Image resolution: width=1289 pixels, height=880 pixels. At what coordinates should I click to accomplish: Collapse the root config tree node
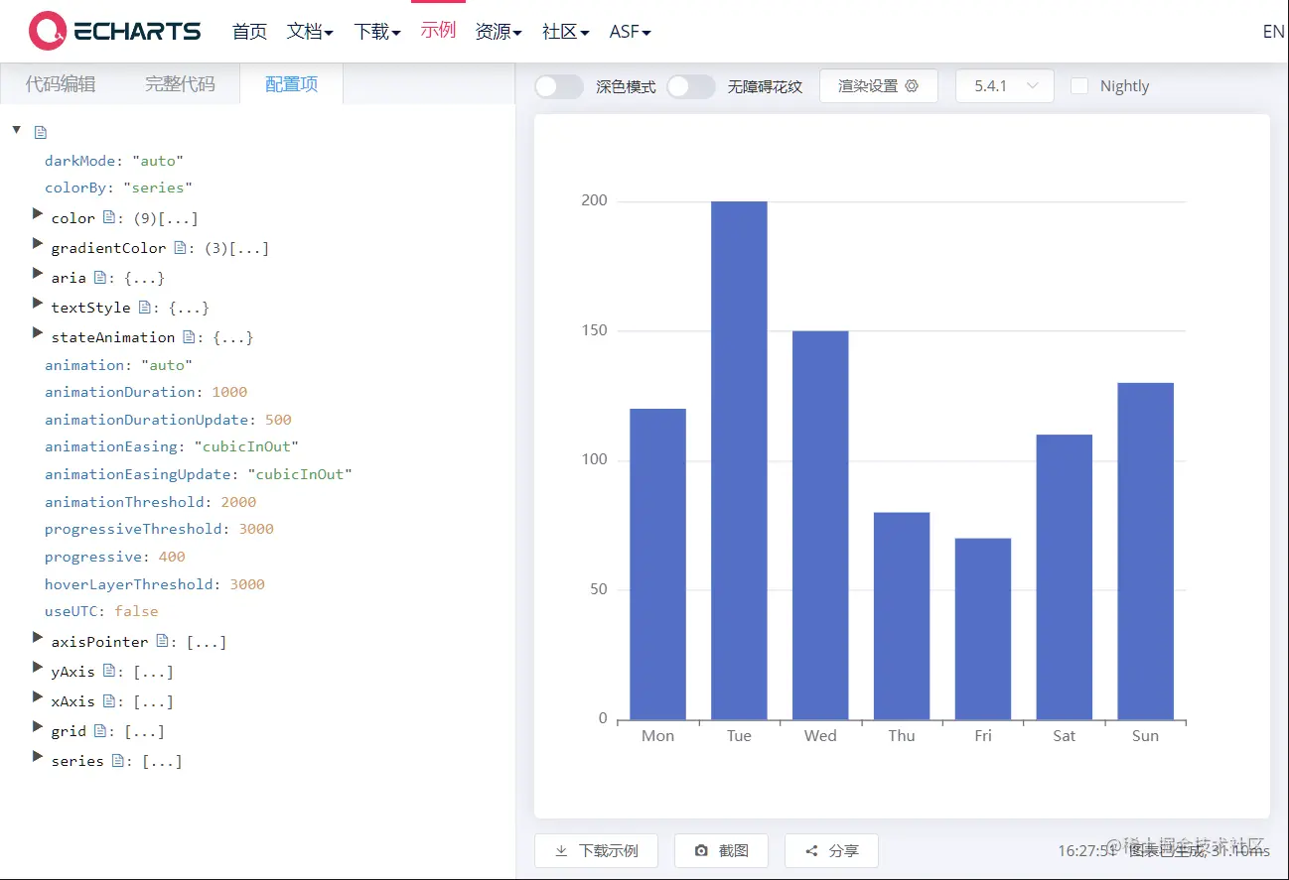(17, 130)
